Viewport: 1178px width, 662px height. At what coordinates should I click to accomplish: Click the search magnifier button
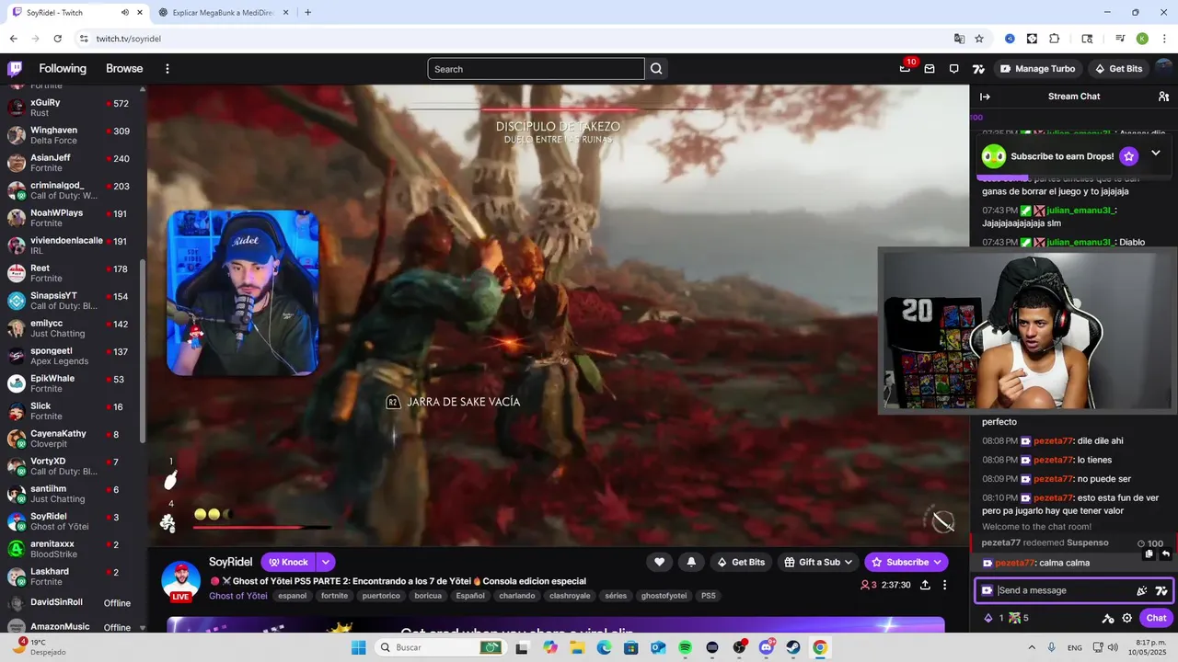tap(656, 69)
